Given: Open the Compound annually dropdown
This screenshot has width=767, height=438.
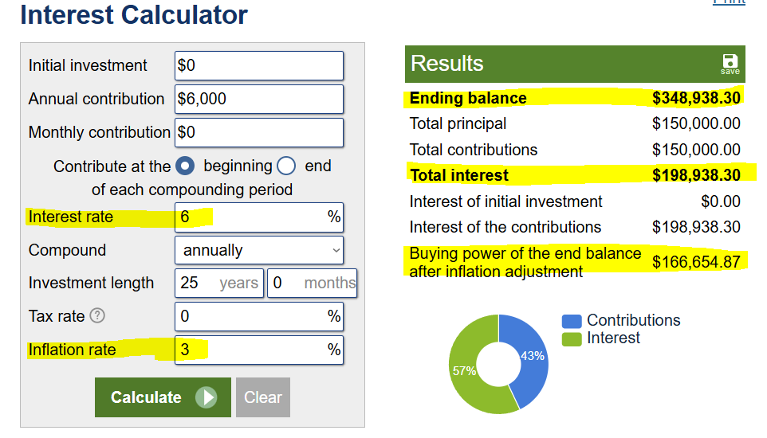Looking at the screenshot, I should (x=259, y=250).
